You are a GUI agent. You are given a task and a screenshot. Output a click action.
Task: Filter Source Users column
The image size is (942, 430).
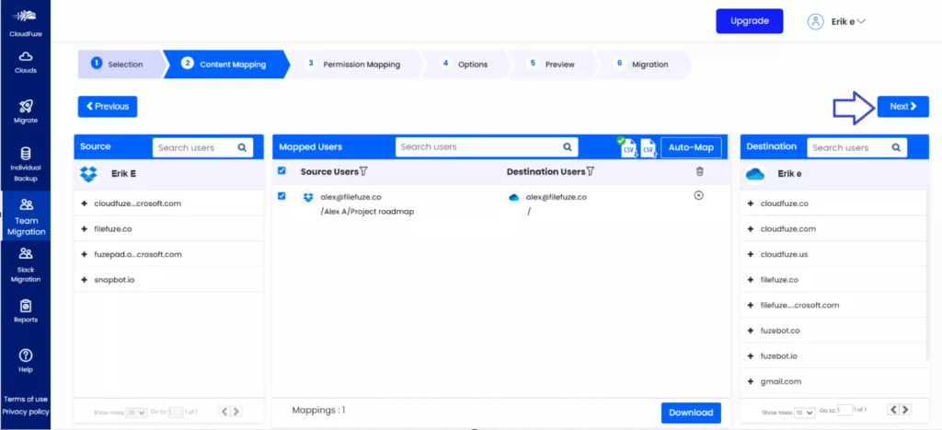(362, 172)
